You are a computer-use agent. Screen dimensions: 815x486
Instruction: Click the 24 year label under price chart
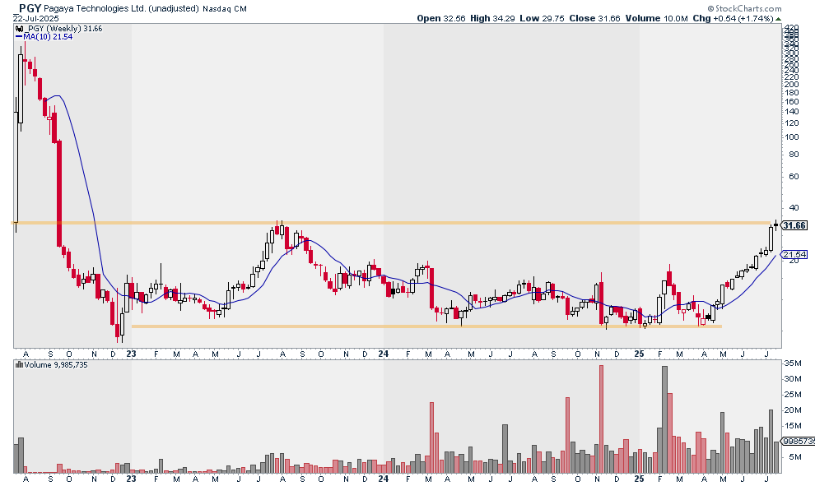[383, 354]
